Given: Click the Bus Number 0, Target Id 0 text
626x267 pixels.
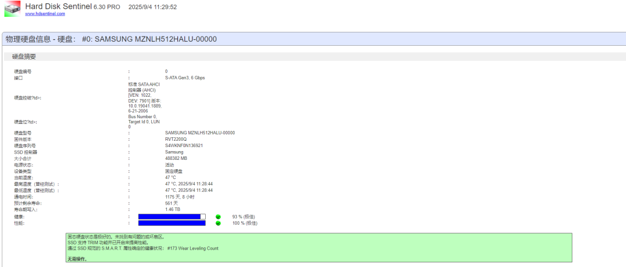Looking at the screenshot, I should coord(144,121).
